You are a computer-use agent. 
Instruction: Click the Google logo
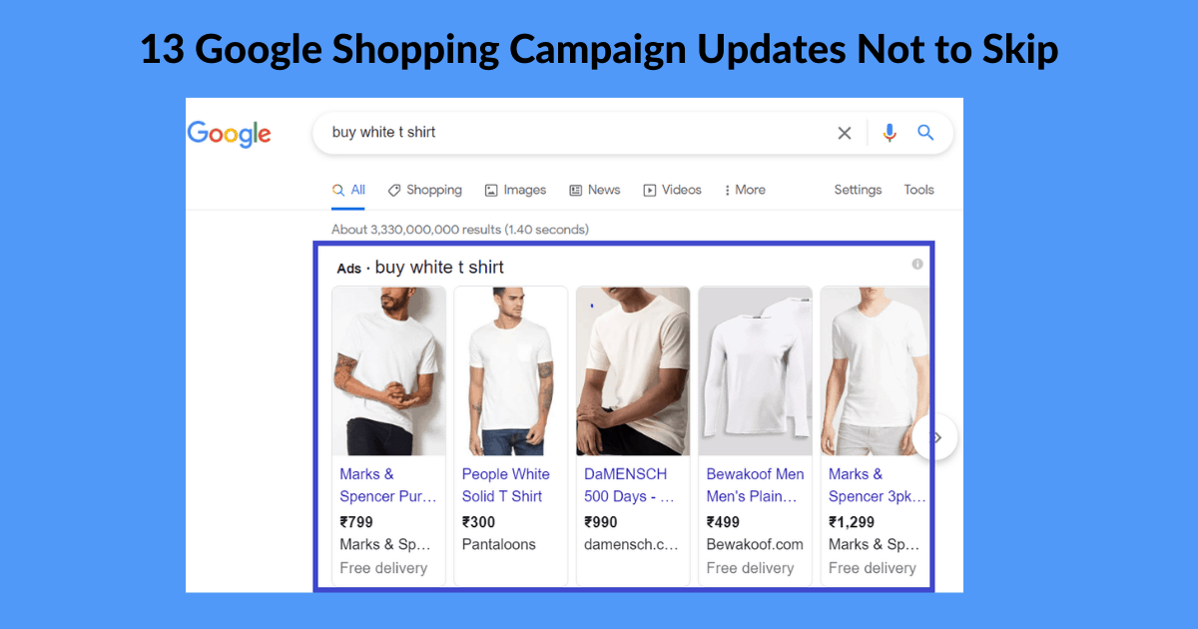pos(229,134)
